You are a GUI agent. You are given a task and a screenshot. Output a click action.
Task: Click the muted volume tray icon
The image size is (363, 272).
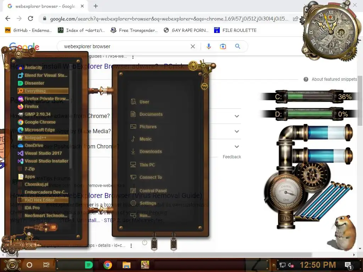point(291,265)
